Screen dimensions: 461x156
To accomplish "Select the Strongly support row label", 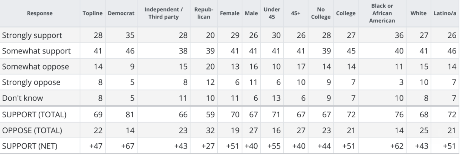I will (x=32, y=35).
